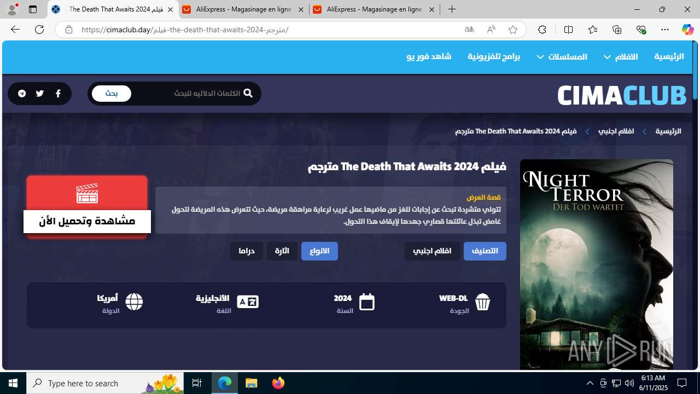This screenshot has width=700, height=394.
Task: Show hidden system tray icons
Action: 590,383
